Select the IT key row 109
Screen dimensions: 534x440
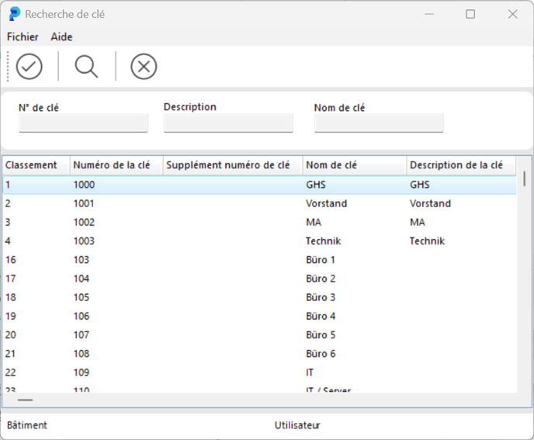259,372
